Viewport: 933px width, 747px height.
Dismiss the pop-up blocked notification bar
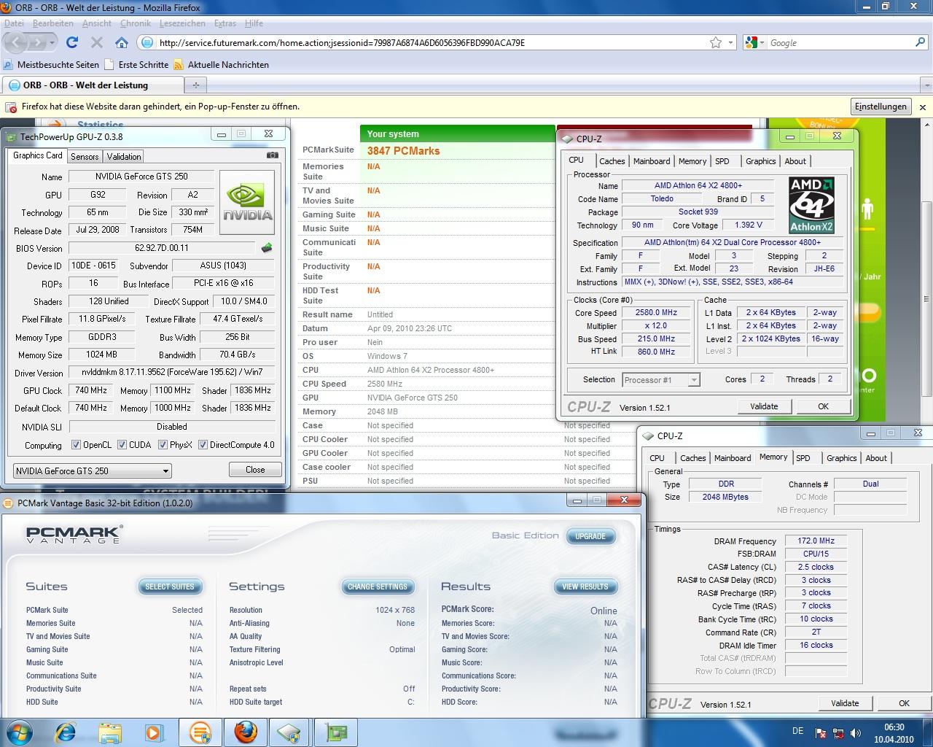pyautogui.click(x=922, y=107)
